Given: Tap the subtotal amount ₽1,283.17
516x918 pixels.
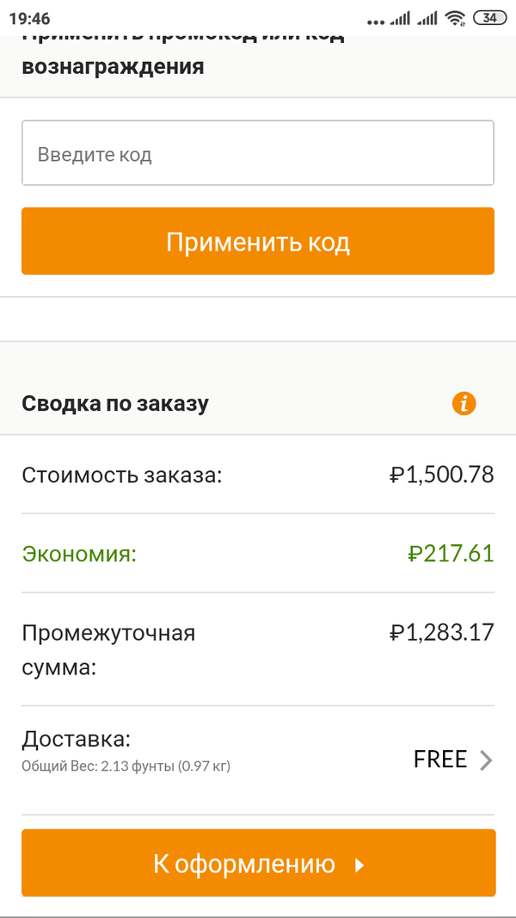Looking at the screenshot, I should (441, 633).
